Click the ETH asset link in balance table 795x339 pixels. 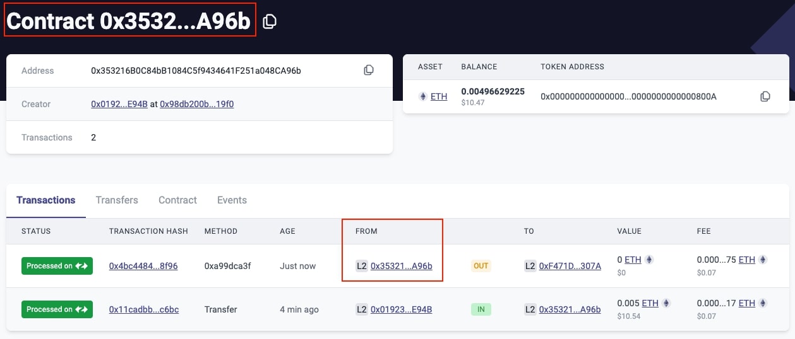(439, 96)
